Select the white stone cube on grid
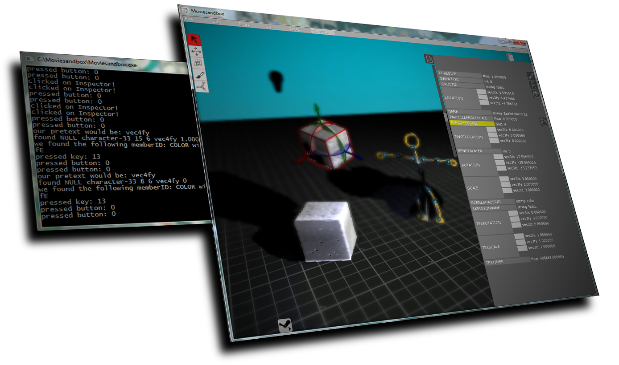 click(327, 231)
